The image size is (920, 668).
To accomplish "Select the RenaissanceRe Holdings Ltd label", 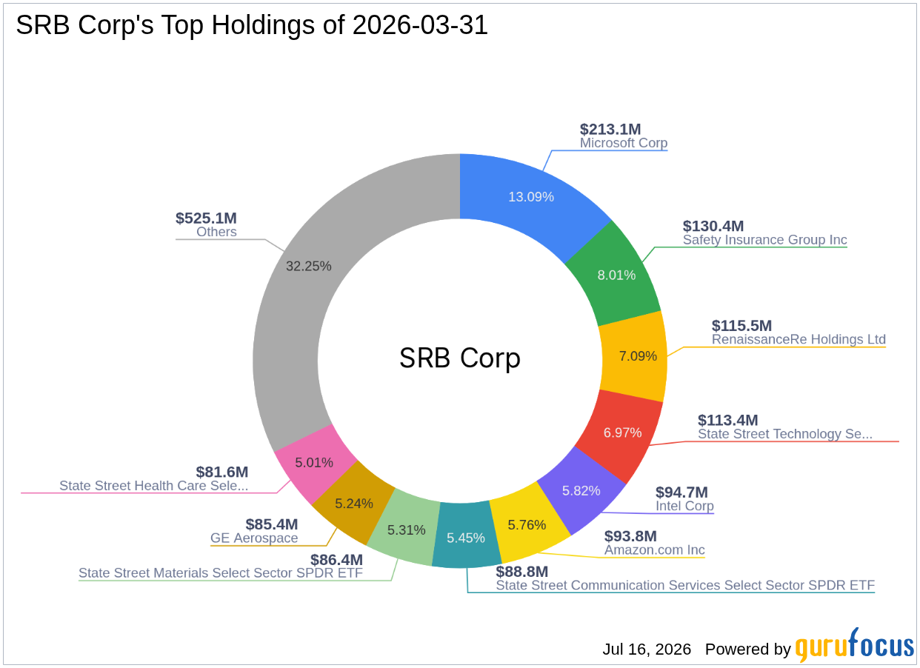I will (x=799, y=339).
